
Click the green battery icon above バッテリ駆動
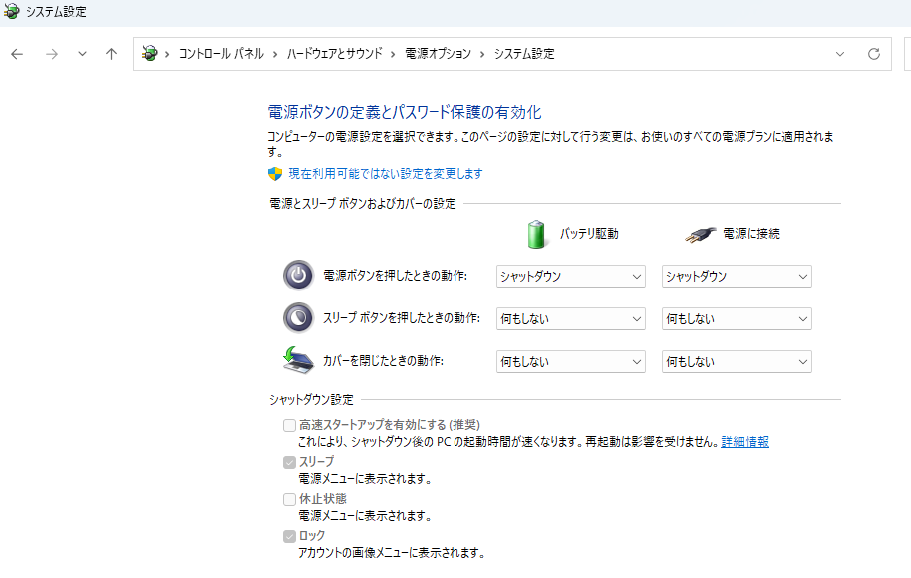536,232
